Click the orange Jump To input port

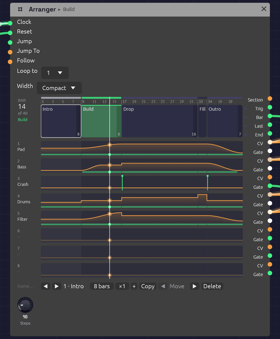point(10,52)
